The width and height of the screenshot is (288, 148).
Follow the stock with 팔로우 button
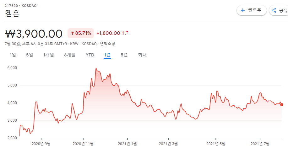(252, 10)
